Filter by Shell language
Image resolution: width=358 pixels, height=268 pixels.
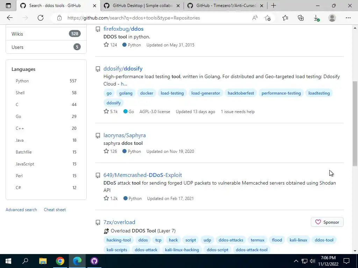click(46, 93)
